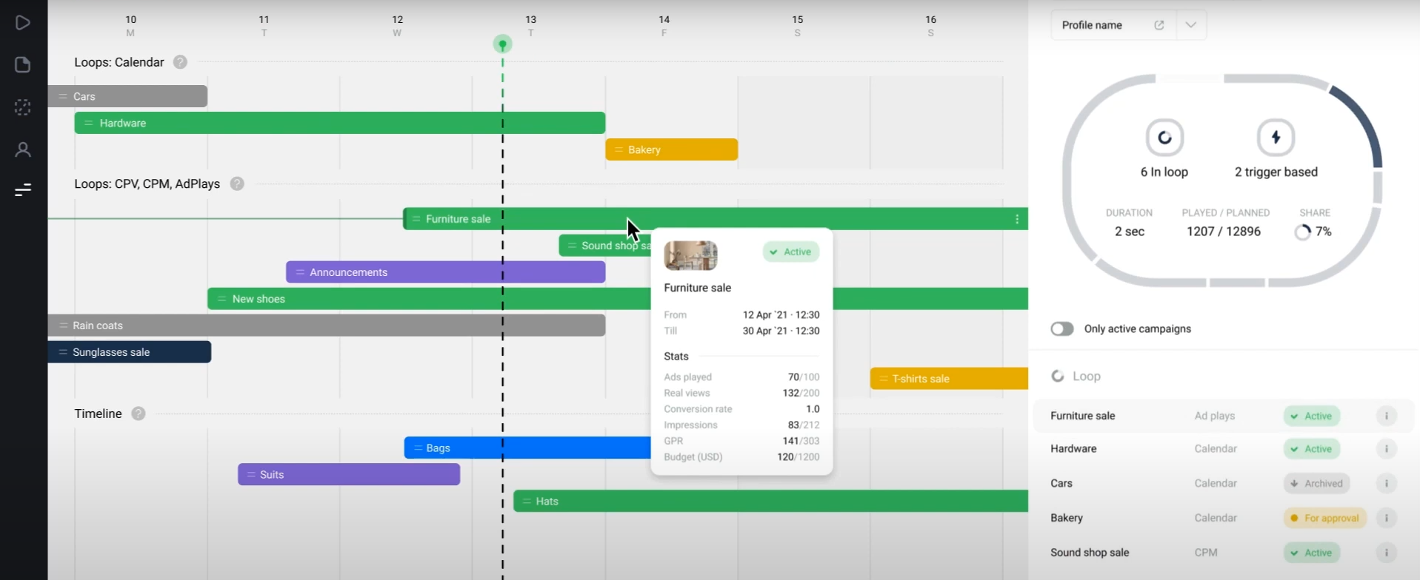Open three-dot menu on Furniture sale bar

1017,219
